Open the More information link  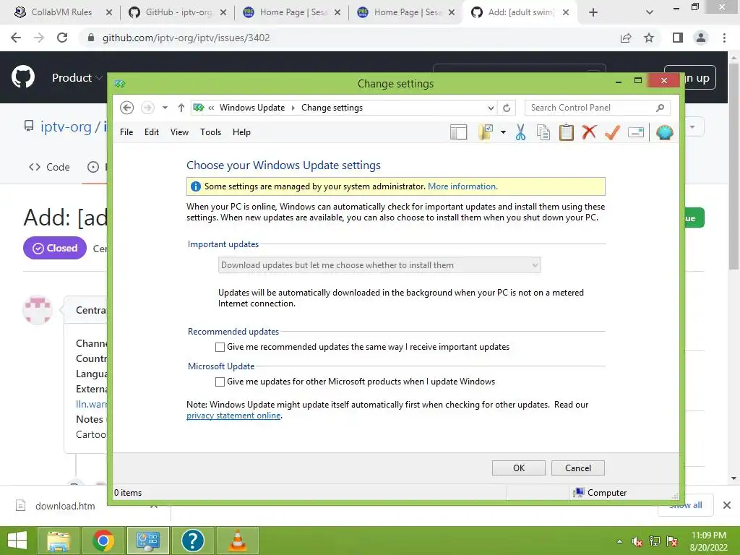pos(462,186)
